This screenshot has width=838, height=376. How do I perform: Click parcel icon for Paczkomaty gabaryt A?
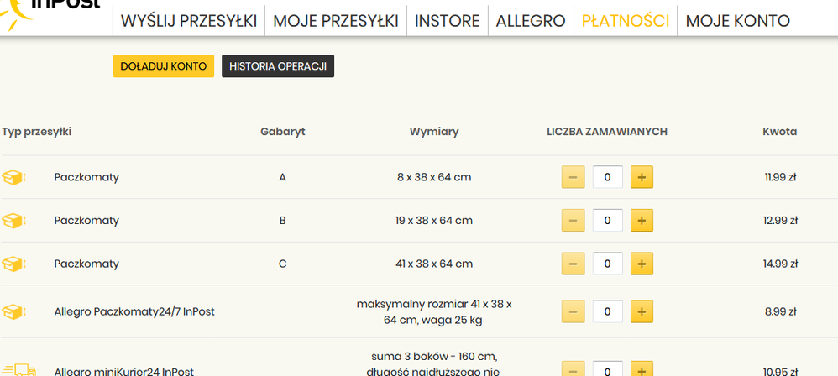click(x=13, y=177)
